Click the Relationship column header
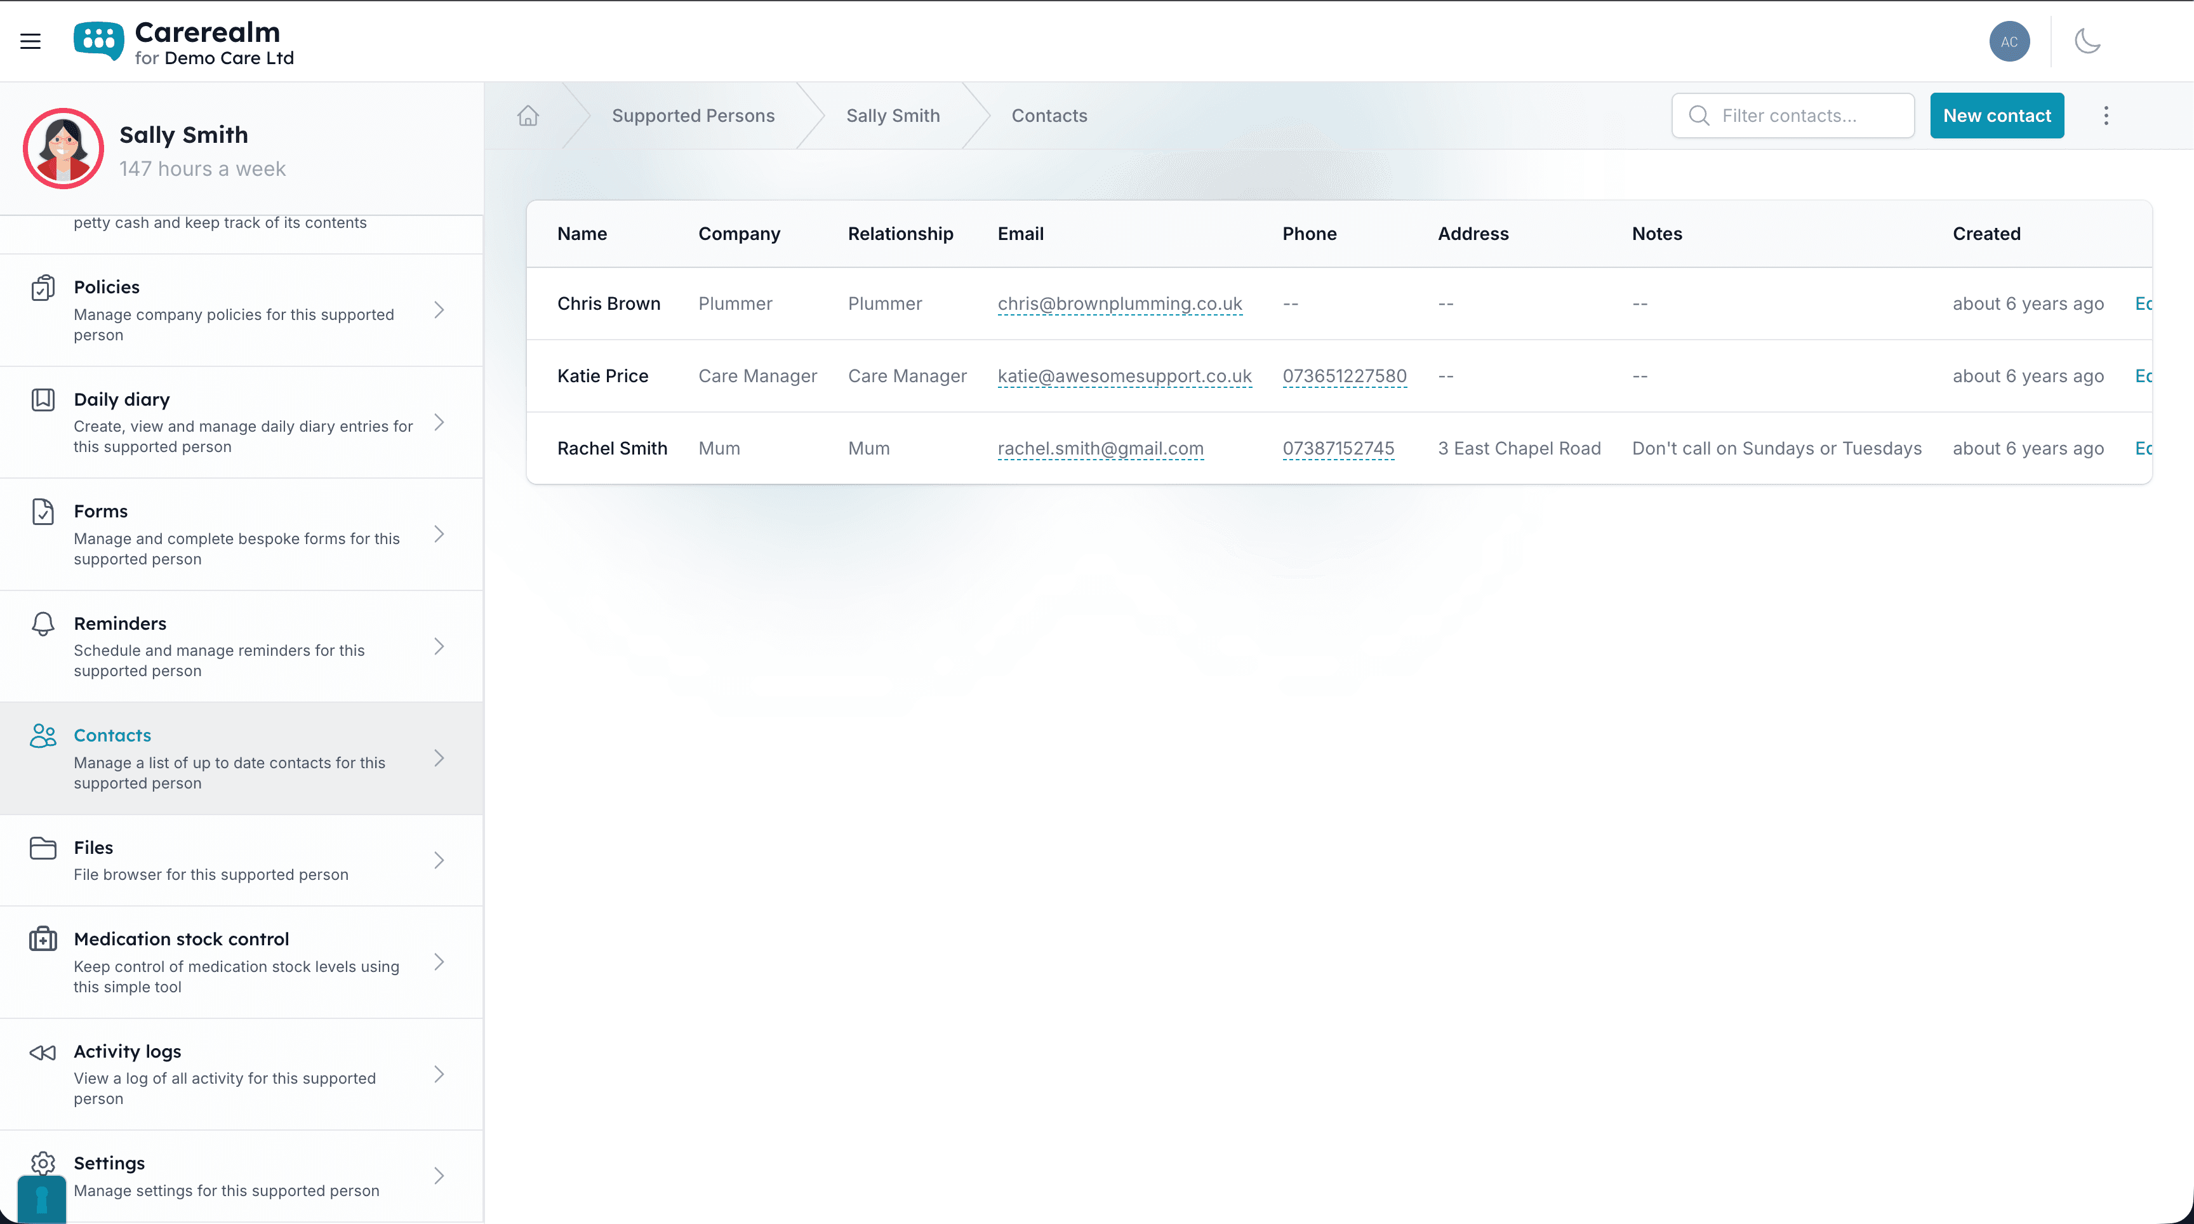 [900, 234]
